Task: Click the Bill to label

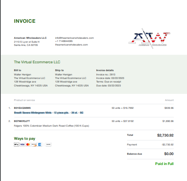Action: 17,70
